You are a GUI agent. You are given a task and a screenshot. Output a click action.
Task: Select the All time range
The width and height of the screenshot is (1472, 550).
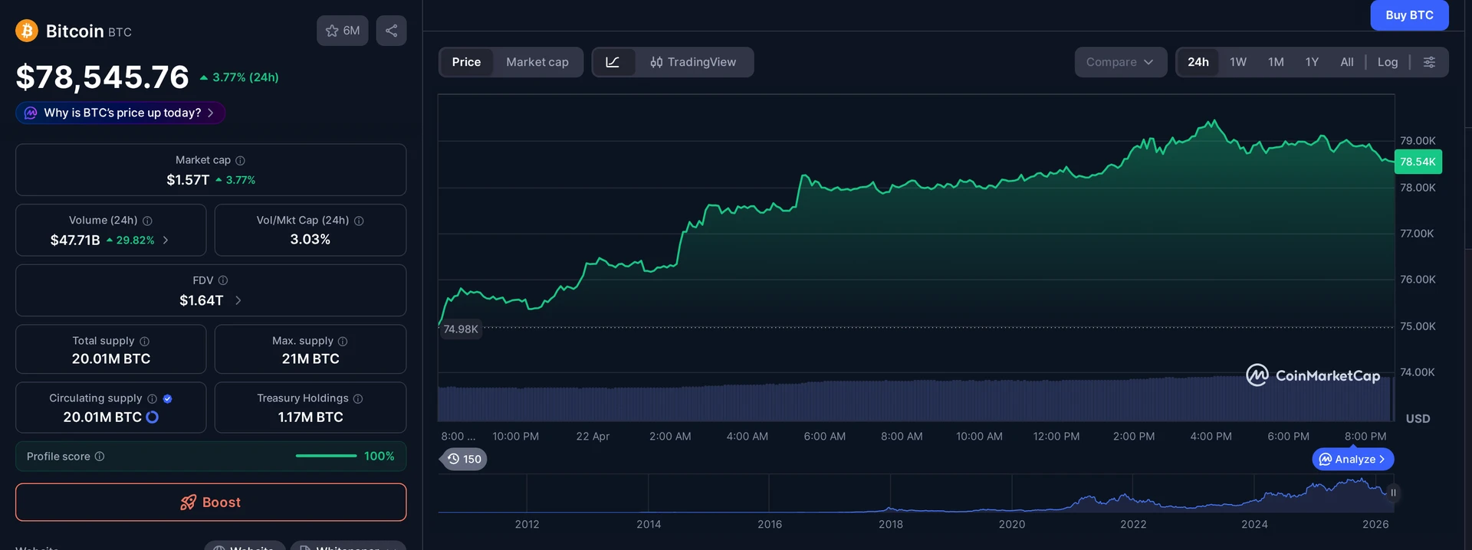[1347, 62]
